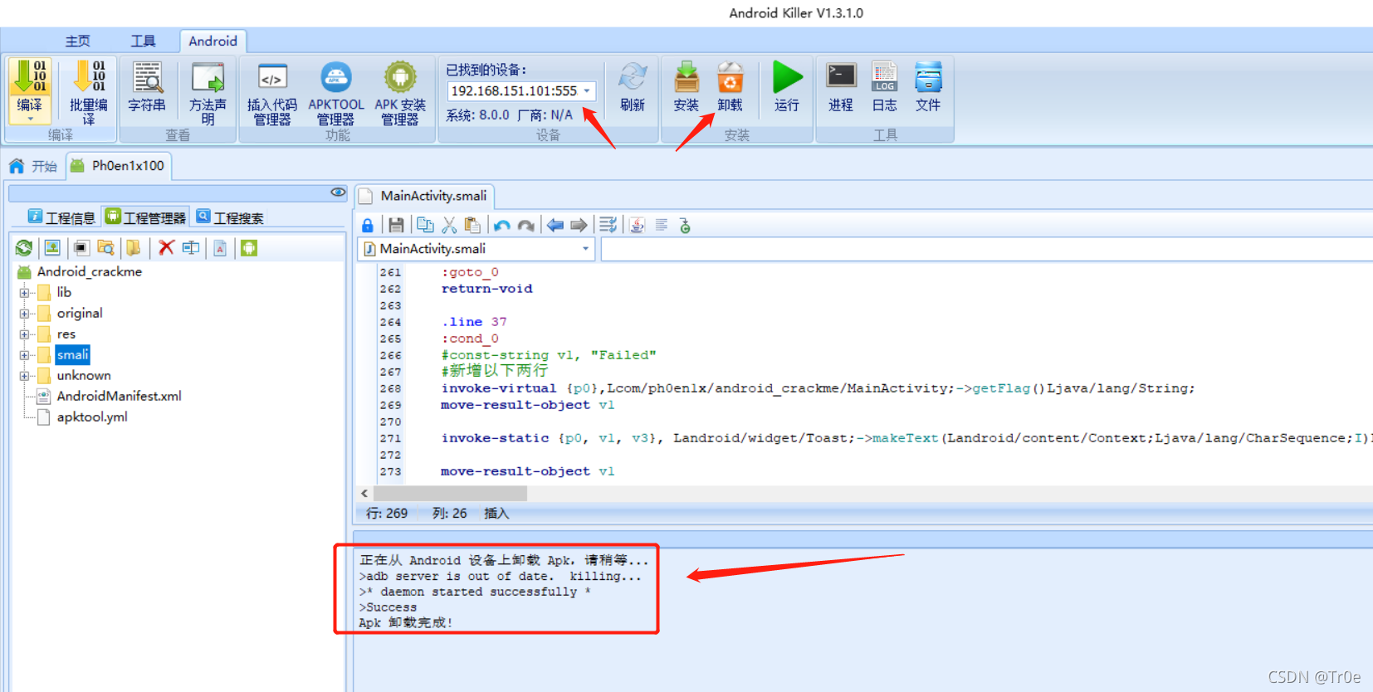Save the file with the floppy icon
This screenshot has height=692, width=1373.
point(396,225)
